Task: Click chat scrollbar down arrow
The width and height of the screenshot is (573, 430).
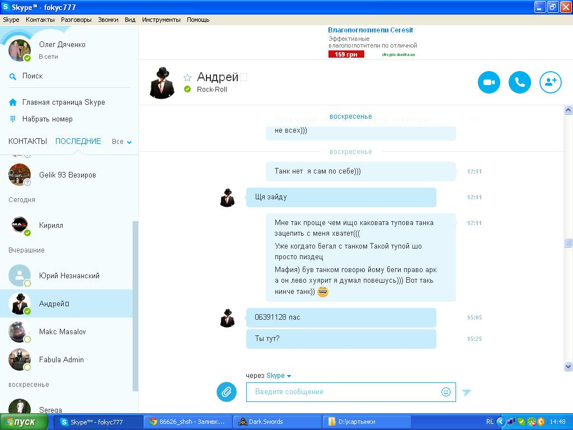Action: click(568, 366)
